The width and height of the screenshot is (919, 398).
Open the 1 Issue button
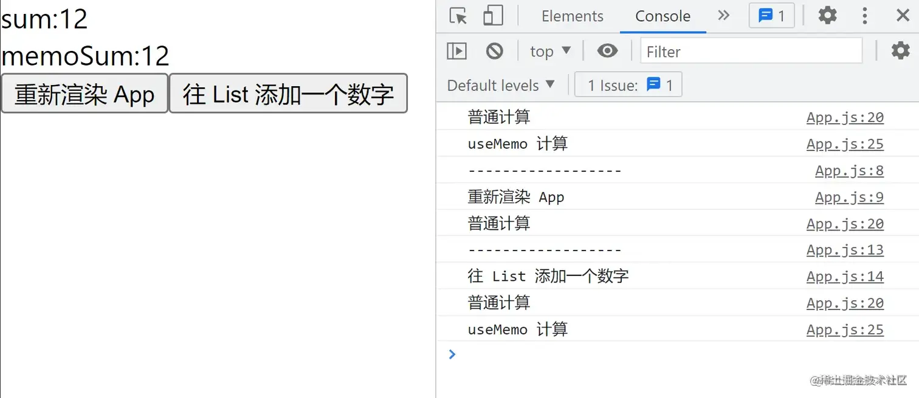point(628,86)
